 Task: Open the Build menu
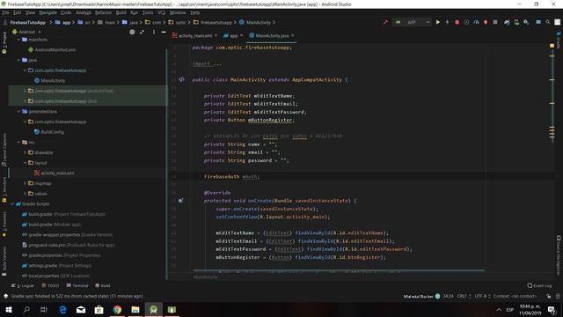121,12
